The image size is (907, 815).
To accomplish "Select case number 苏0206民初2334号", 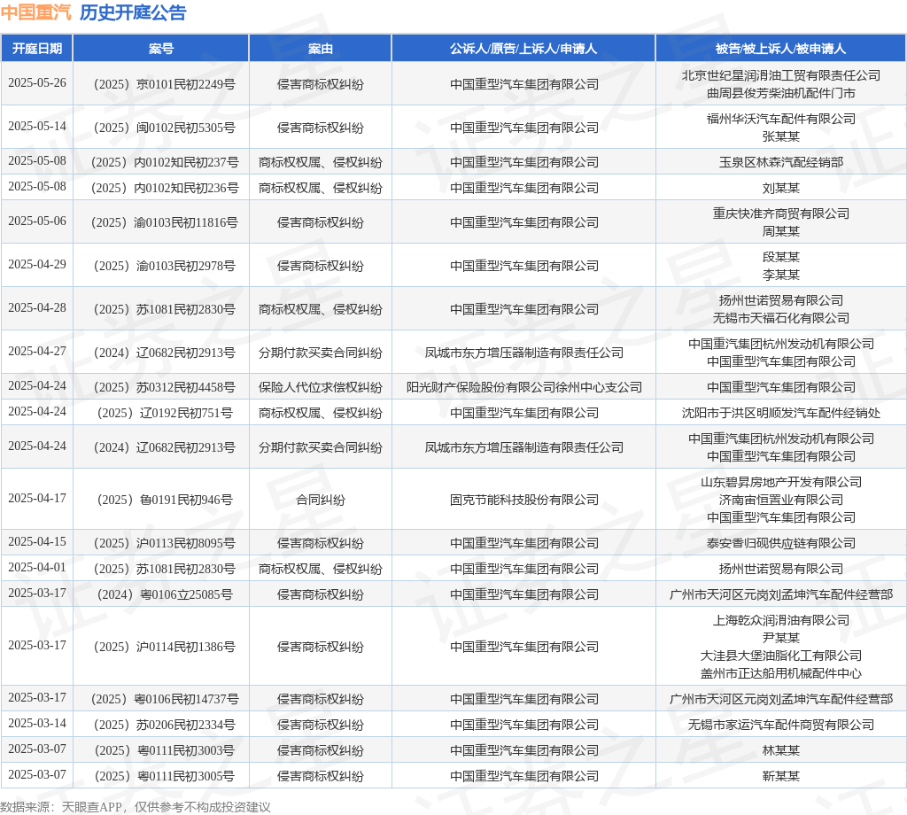I will click(x=164, y=725).
